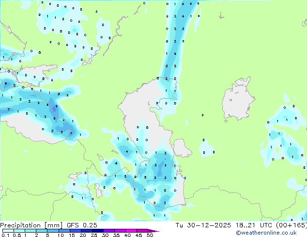
Task: Click the 25–30 mm navy legend swatch
Action: (x=97, y=231)
